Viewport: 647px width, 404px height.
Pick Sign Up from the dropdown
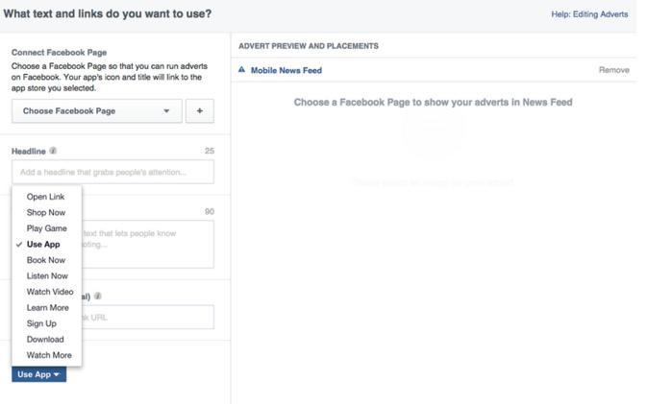coord(41,323)
